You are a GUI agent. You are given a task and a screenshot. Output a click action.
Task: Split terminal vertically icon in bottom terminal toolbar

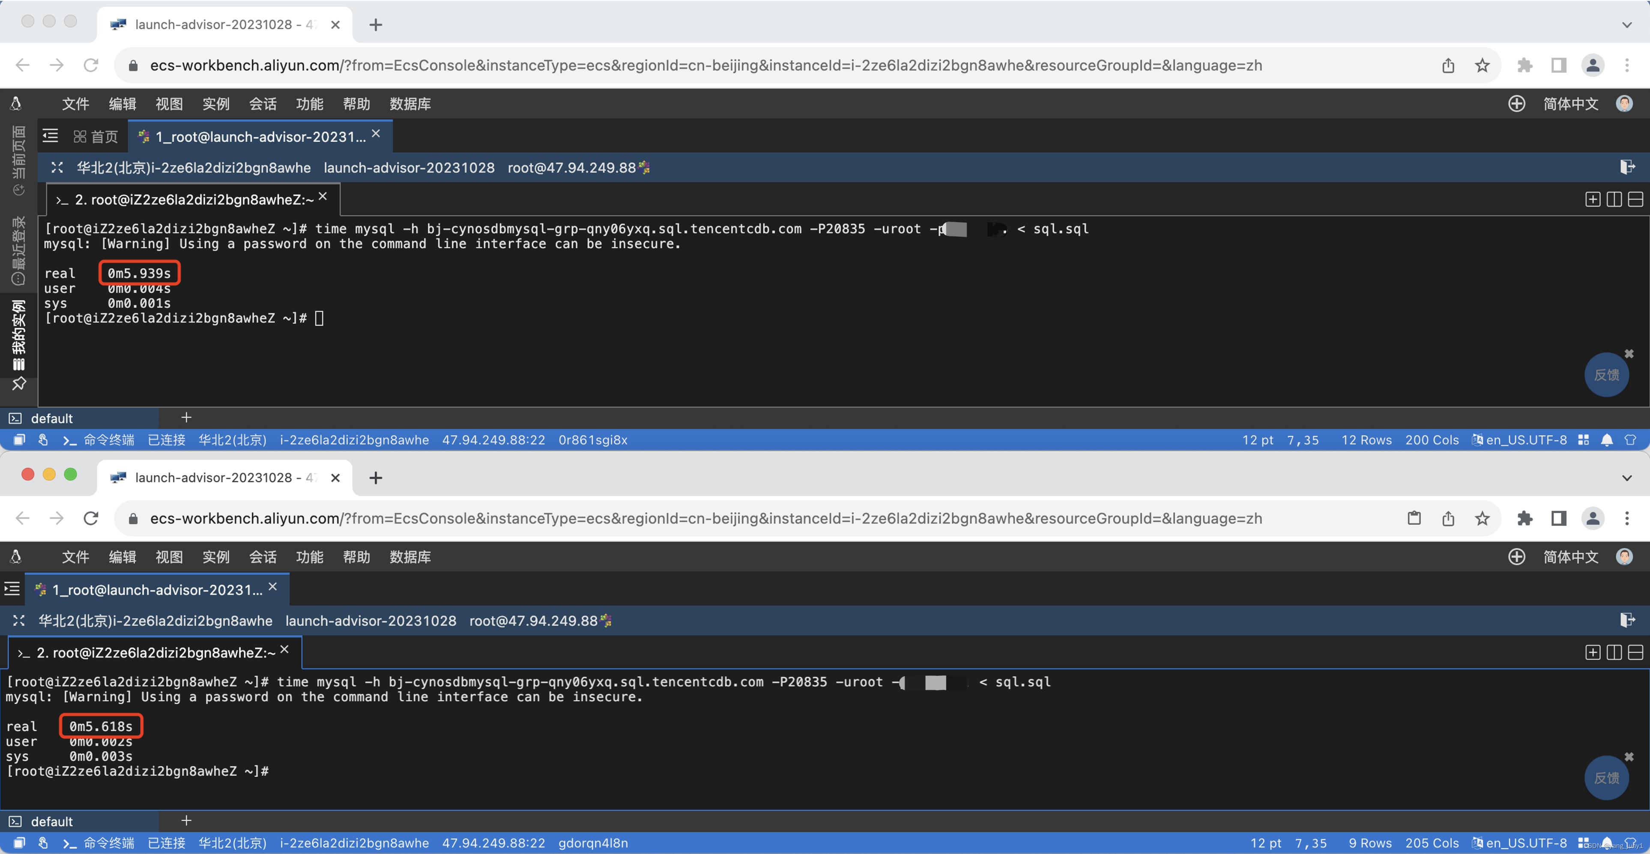point(1614,652)
